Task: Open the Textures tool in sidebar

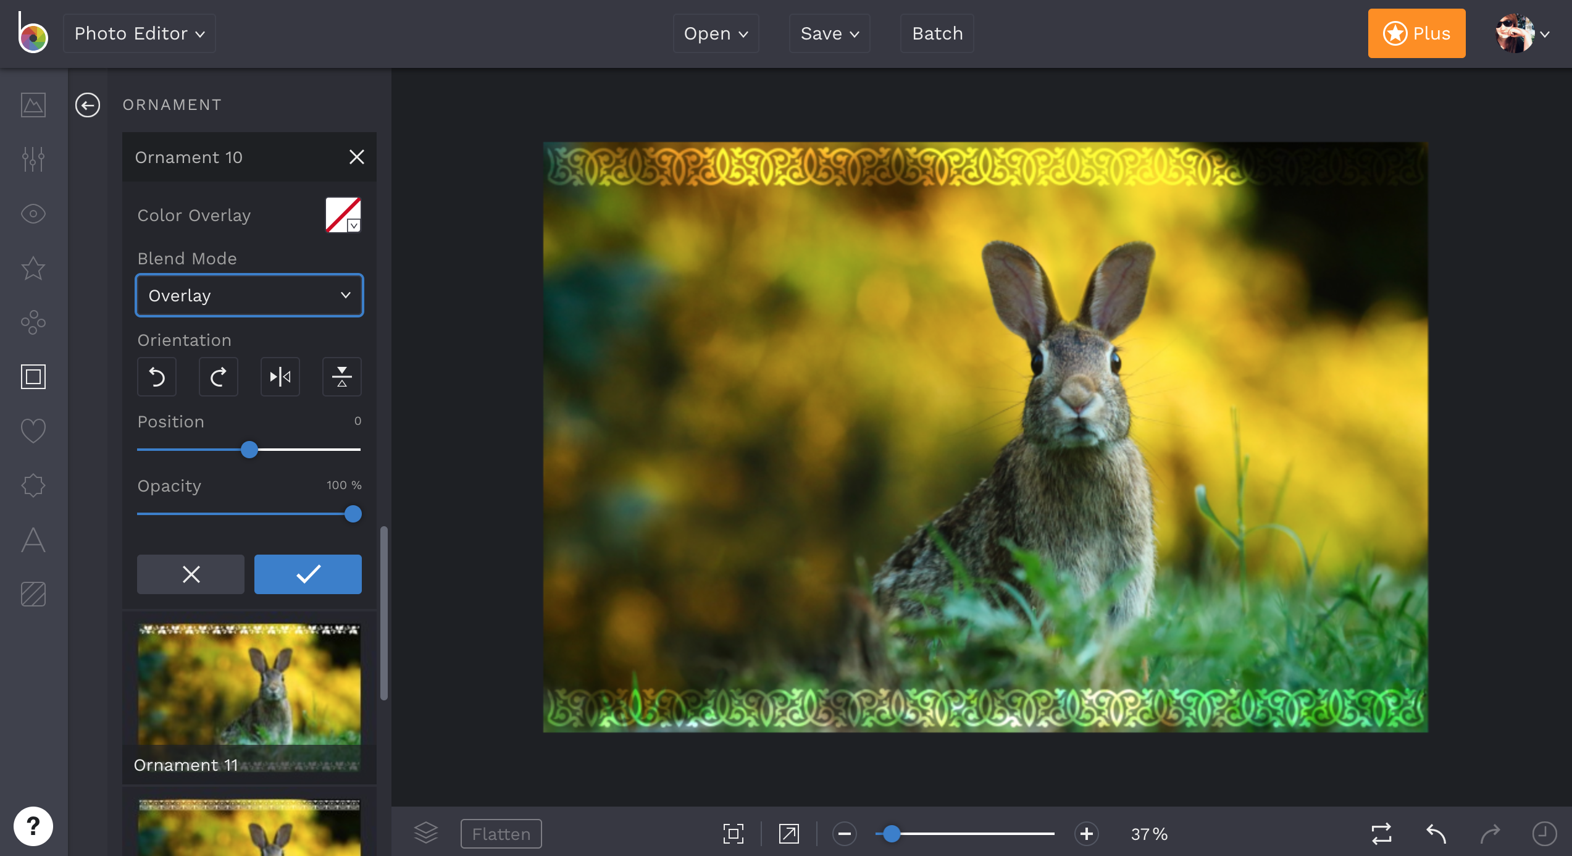Action: point(33,594)
